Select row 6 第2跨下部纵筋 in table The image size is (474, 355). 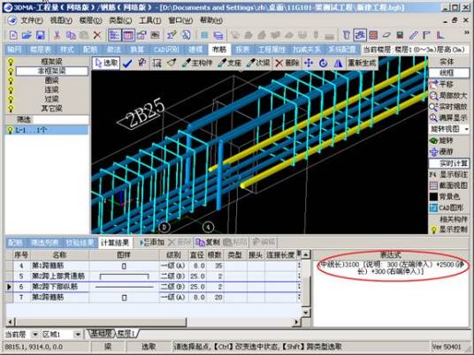coord(153,286)
